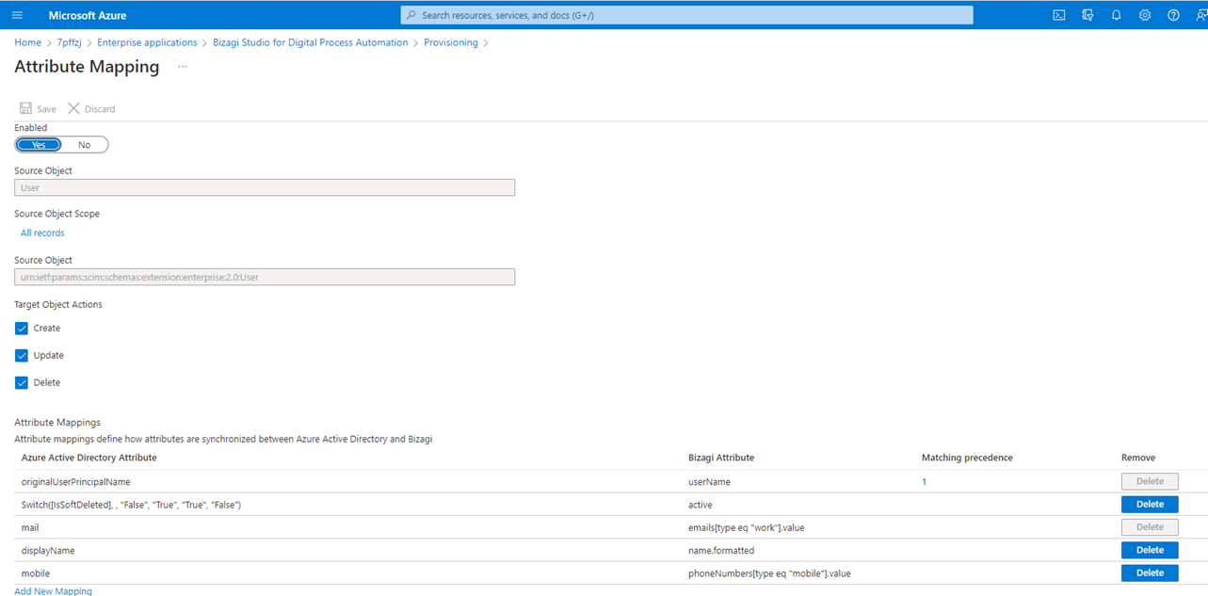Open the 7pffzj breadcrumb
Viewport: 1208px width, 596px height.
[70, 42]
